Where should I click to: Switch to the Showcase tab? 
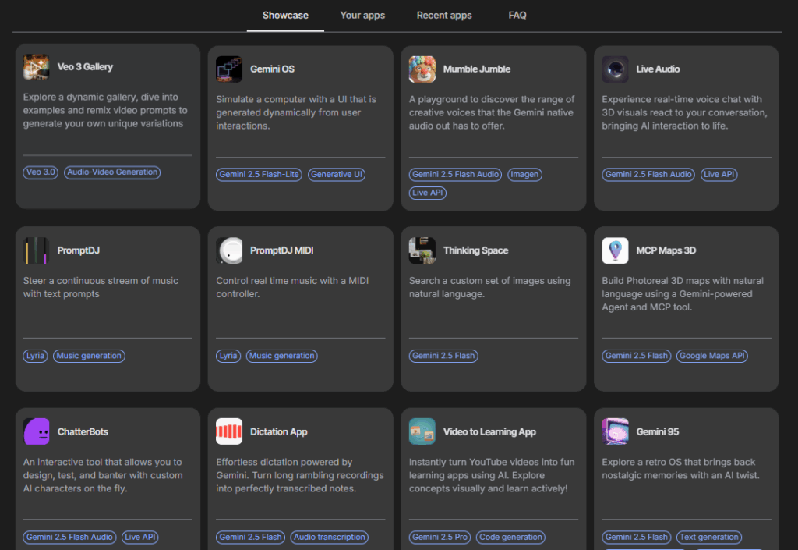pos(285,16)
